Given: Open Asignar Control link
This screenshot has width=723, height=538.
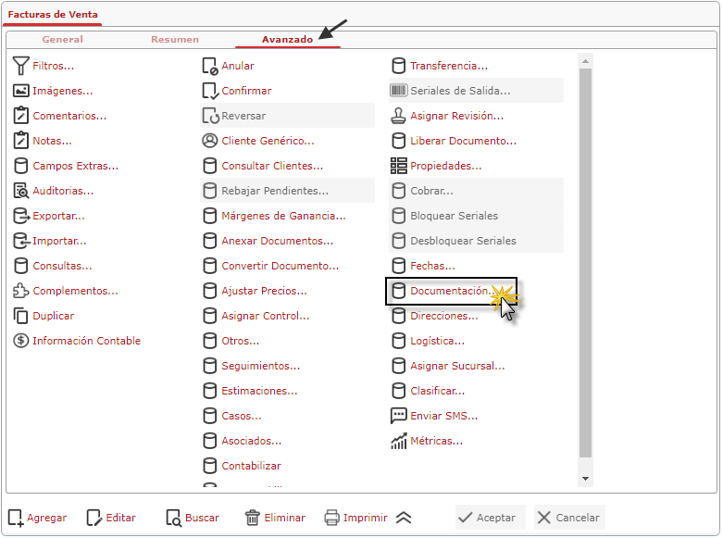Looking at the screenshot, I should 266,316.
